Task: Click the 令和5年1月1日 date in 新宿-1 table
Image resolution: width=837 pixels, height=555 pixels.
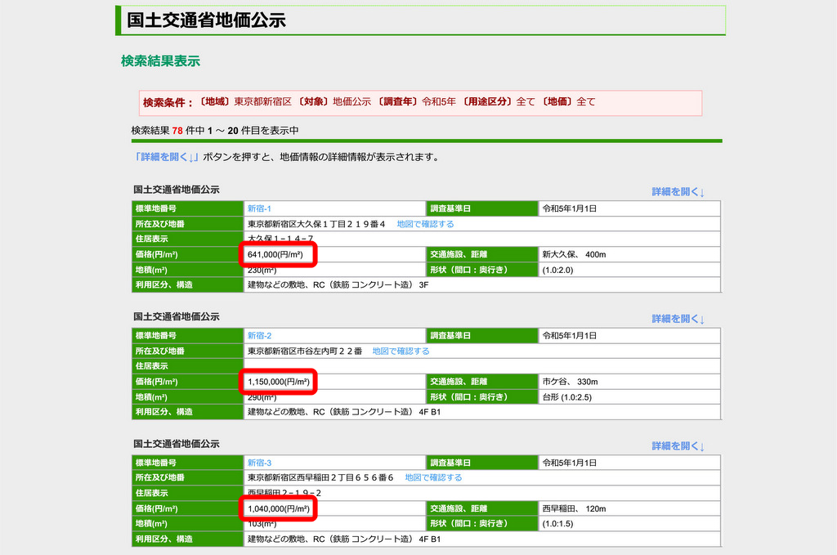Action: coord(570,208)
